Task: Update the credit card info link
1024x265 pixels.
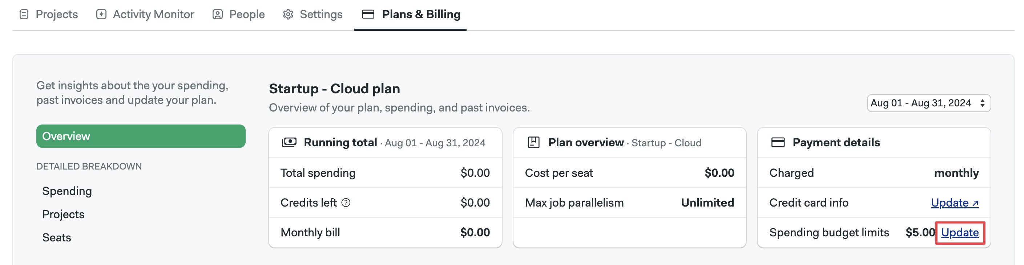Action: 955,203
